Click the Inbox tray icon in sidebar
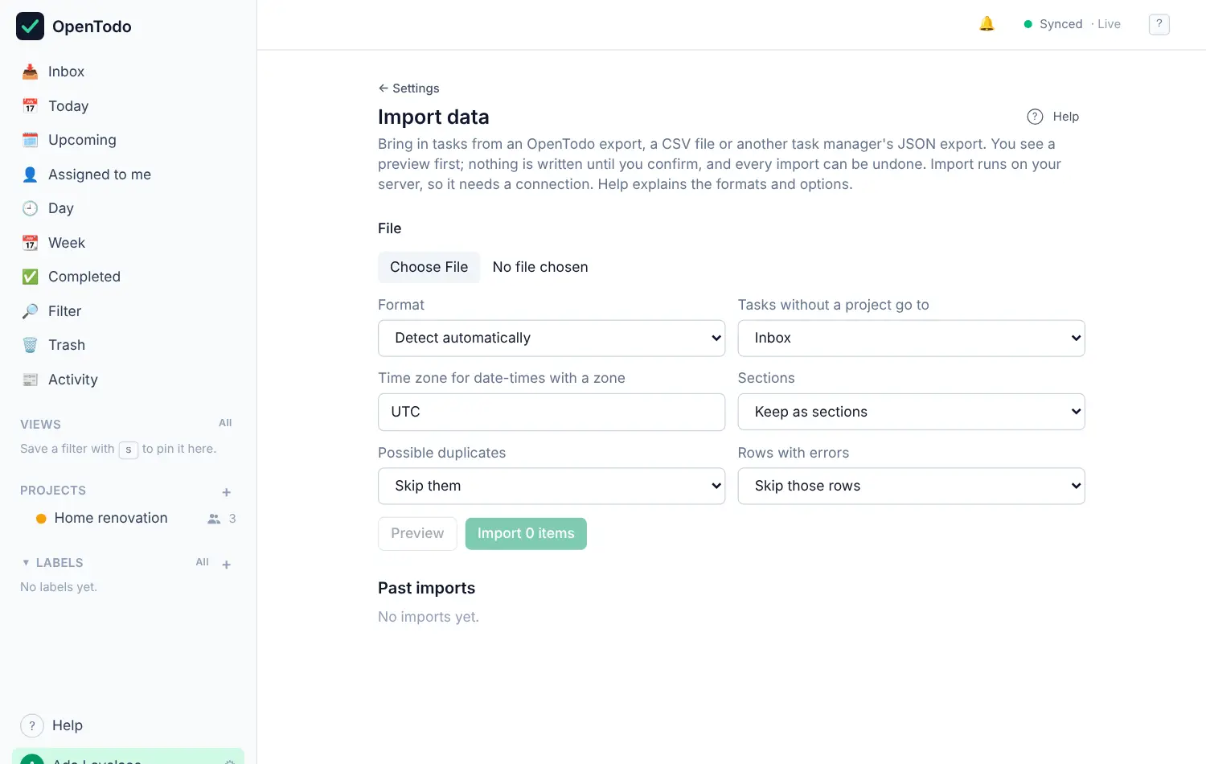This screenshot has height=764, width=1206. pyautogui.click(x=31, y=72)
